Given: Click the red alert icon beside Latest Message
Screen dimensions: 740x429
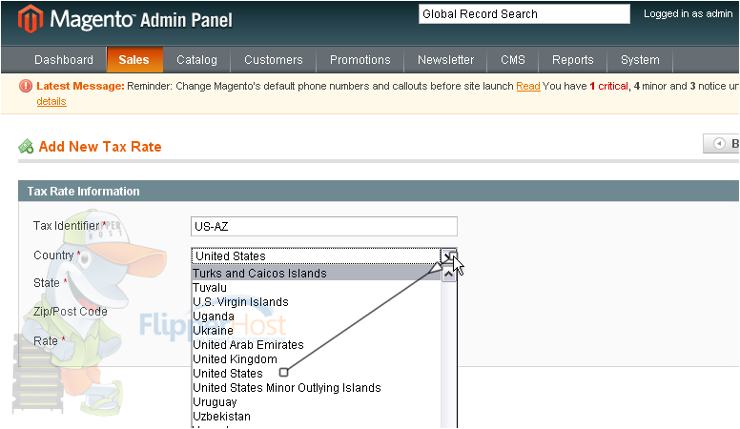Looking at the screenshot, I should tap(26, 87).
